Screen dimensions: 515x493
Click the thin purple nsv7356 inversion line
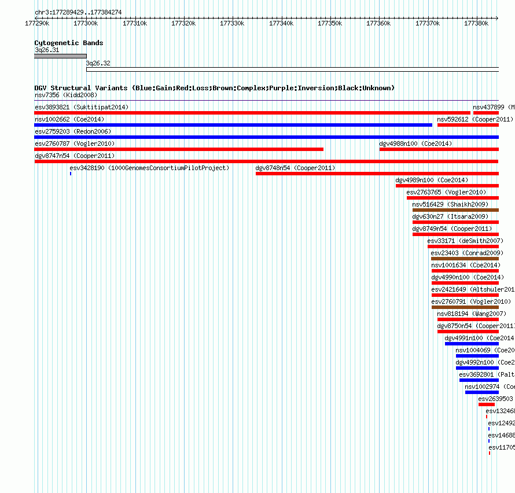click(266, 100)
